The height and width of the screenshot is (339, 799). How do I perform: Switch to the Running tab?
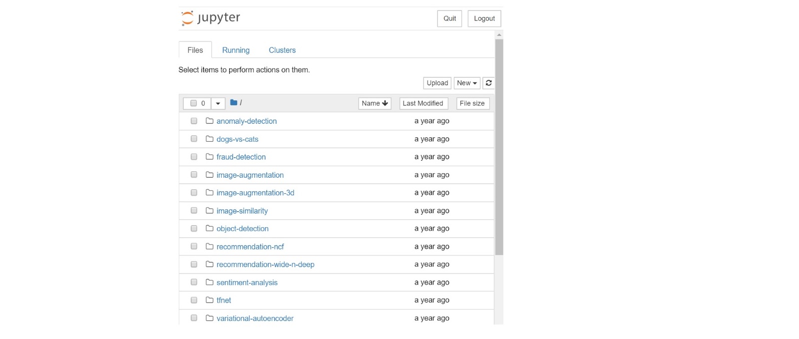[236, 50]
